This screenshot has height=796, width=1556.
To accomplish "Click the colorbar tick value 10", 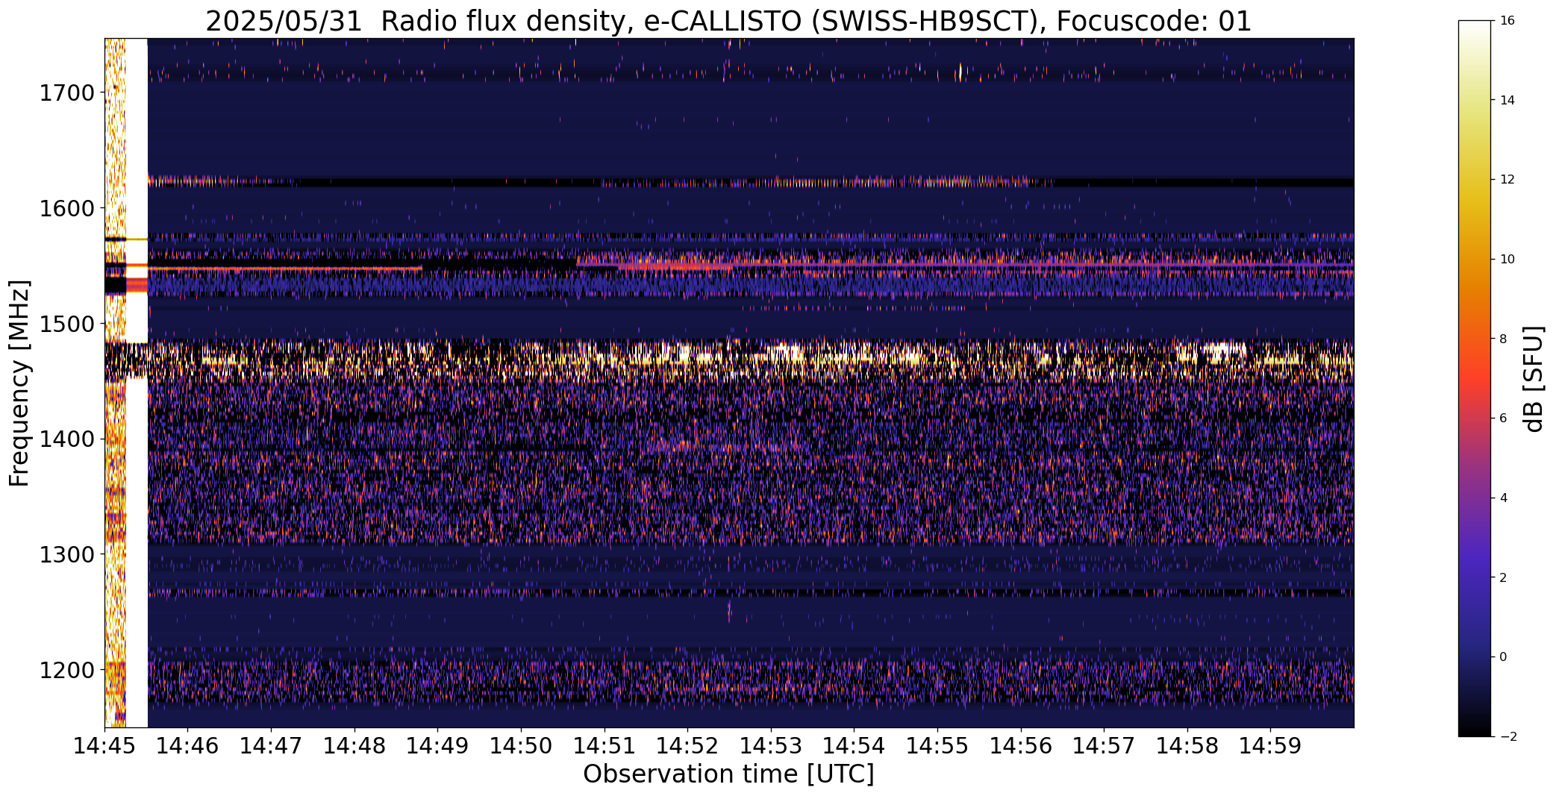I will 1507,260.
